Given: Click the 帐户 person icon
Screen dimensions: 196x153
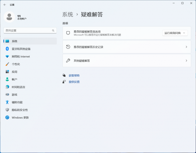Looking at the screenshot, I should [7, 79].
